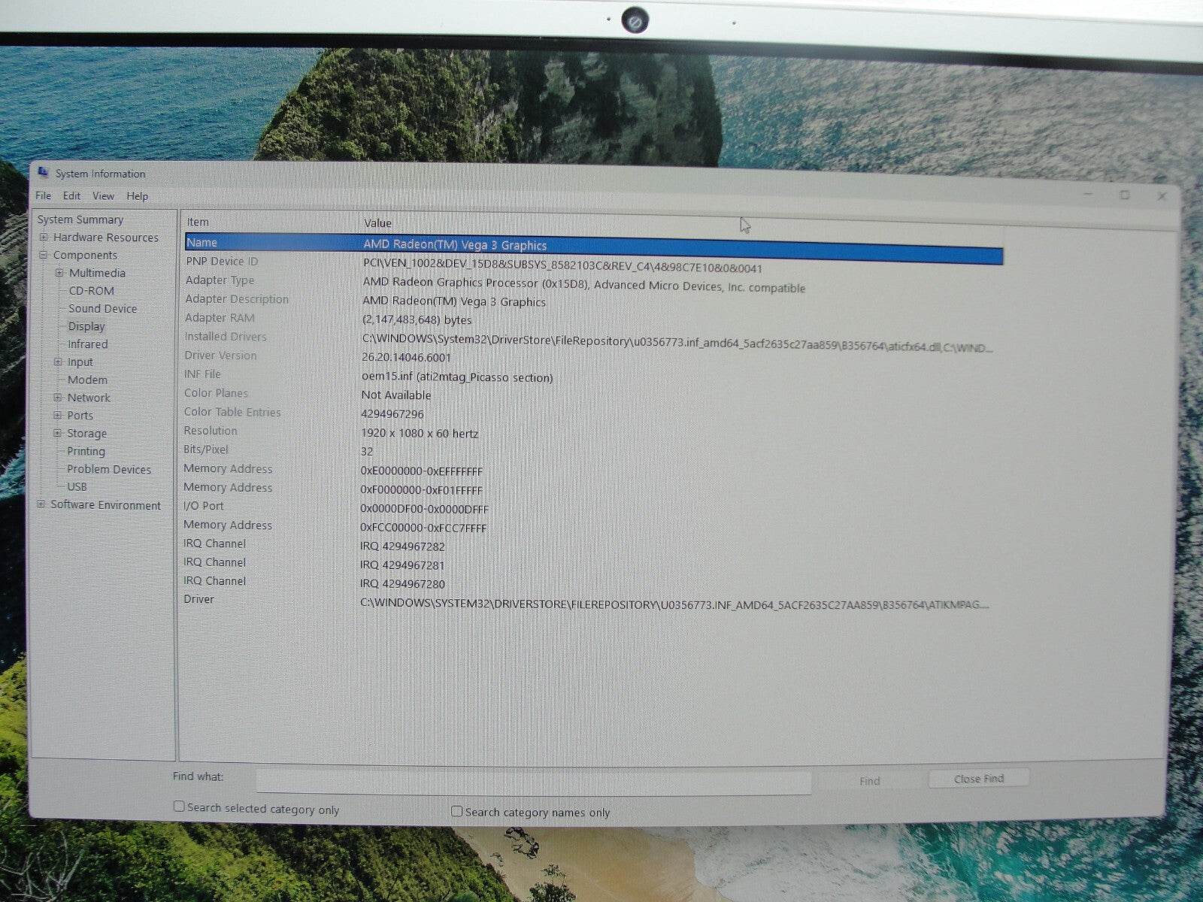Expand the Software Environment node

[x=41, y=504]
